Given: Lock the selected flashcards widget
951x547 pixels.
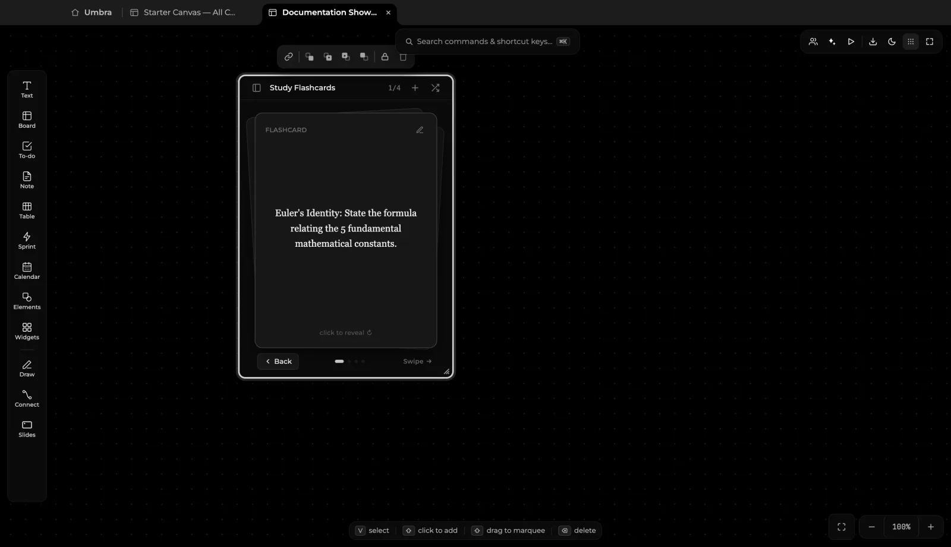Looking at the screenshot, I should point(385,56).
